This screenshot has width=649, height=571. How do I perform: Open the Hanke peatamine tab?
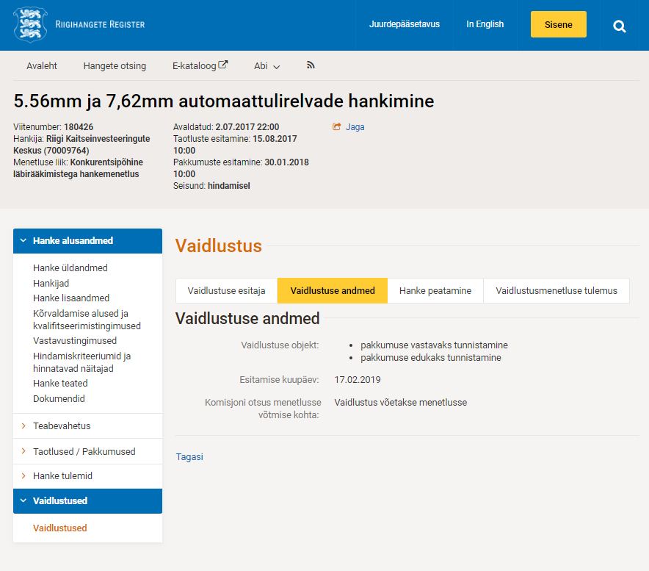pos(435,291)
